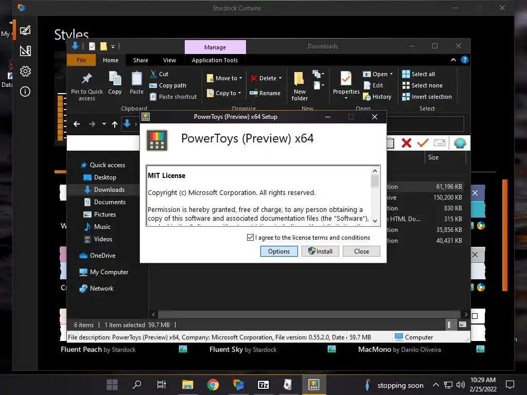
Task: Click the Close button in PowerToys setup
Action: (361, 251)
